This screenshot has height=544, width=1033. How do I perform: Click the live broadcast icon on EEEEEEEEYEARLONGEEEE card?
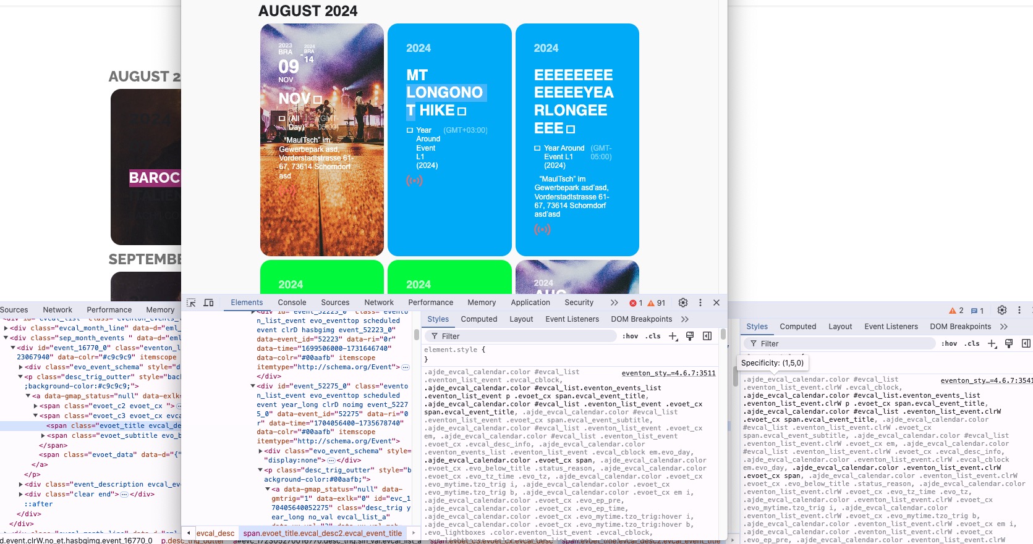pos(542,230)
